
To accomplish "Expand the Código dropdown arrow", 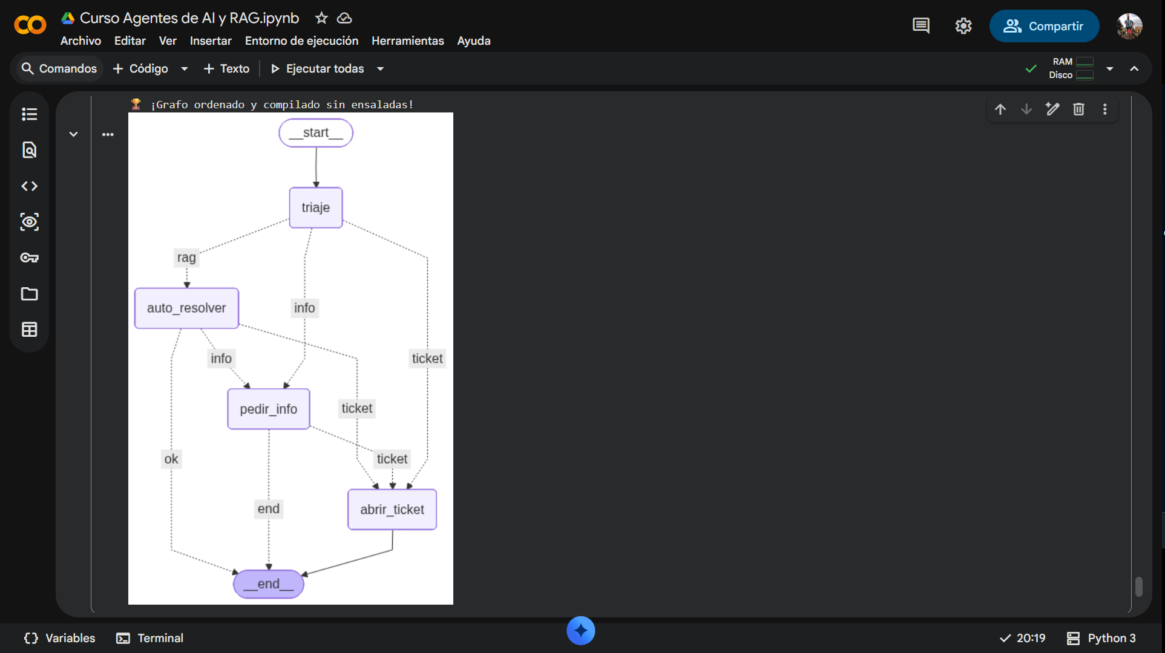I will (x=185, y=69).
